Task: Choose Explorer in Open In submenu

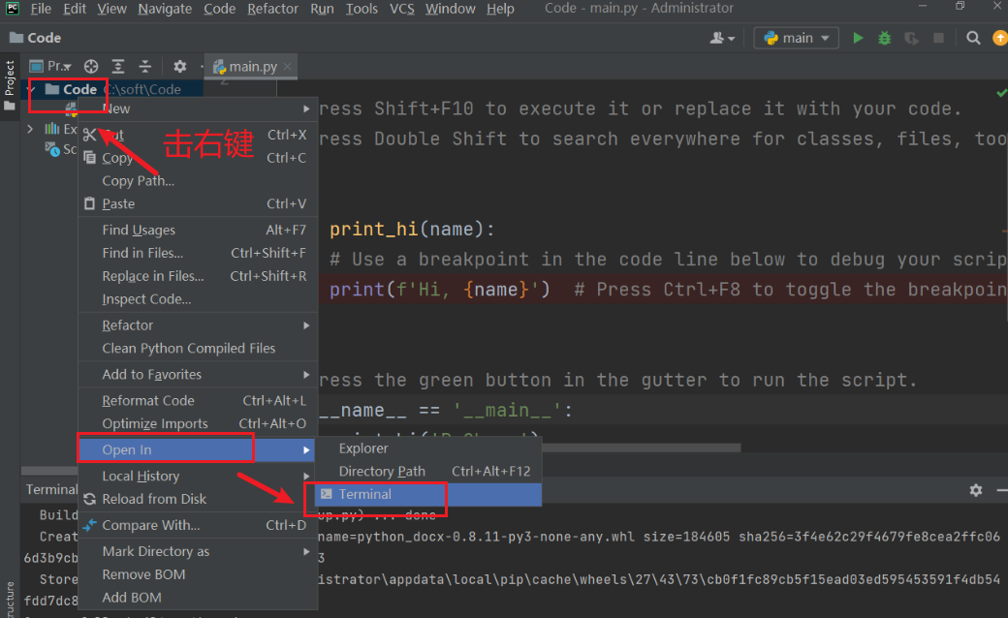Action: pyautogui.click(x=428, y=448)
